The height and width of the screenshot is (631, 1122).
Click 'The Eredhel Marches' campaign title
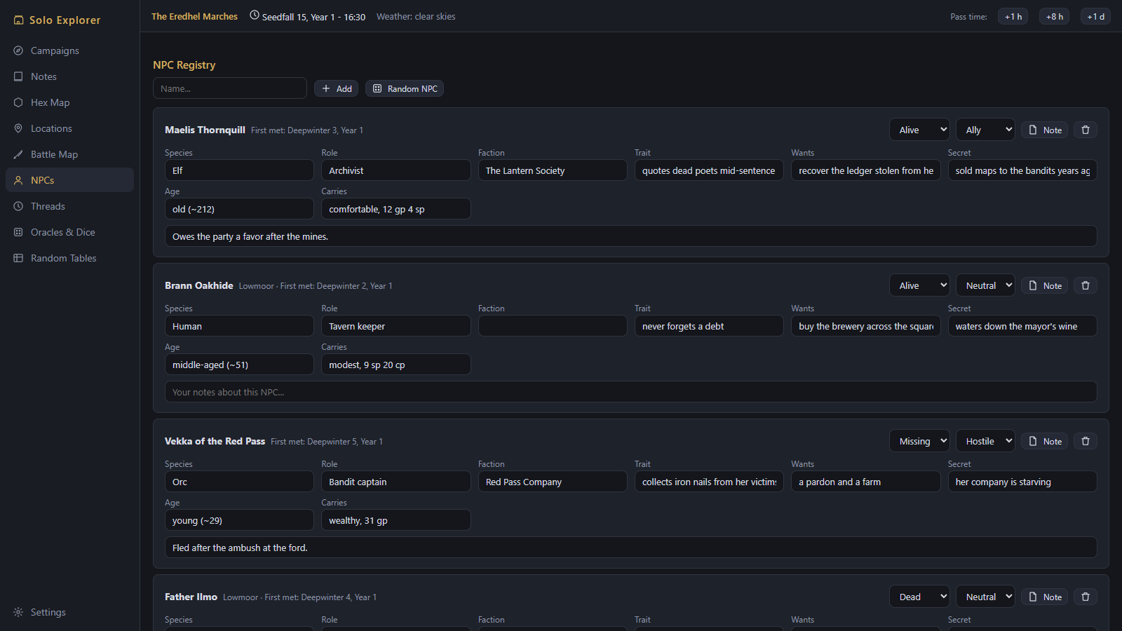[194, 16]
